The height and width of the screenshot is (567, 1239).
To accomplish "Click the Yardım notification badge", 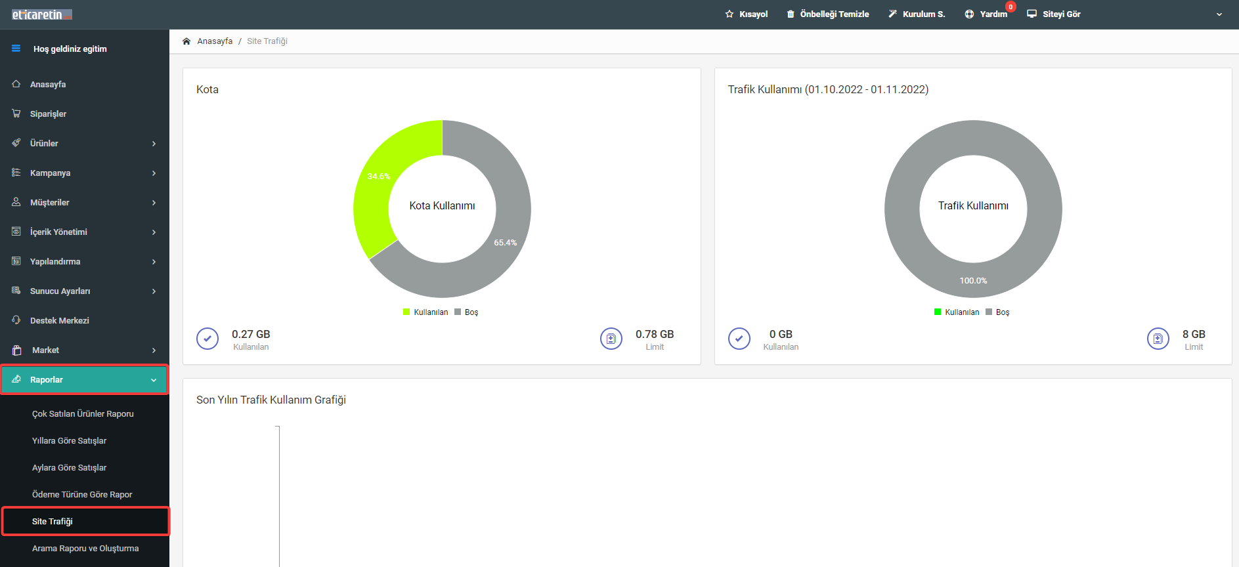I will [1011, 7].
